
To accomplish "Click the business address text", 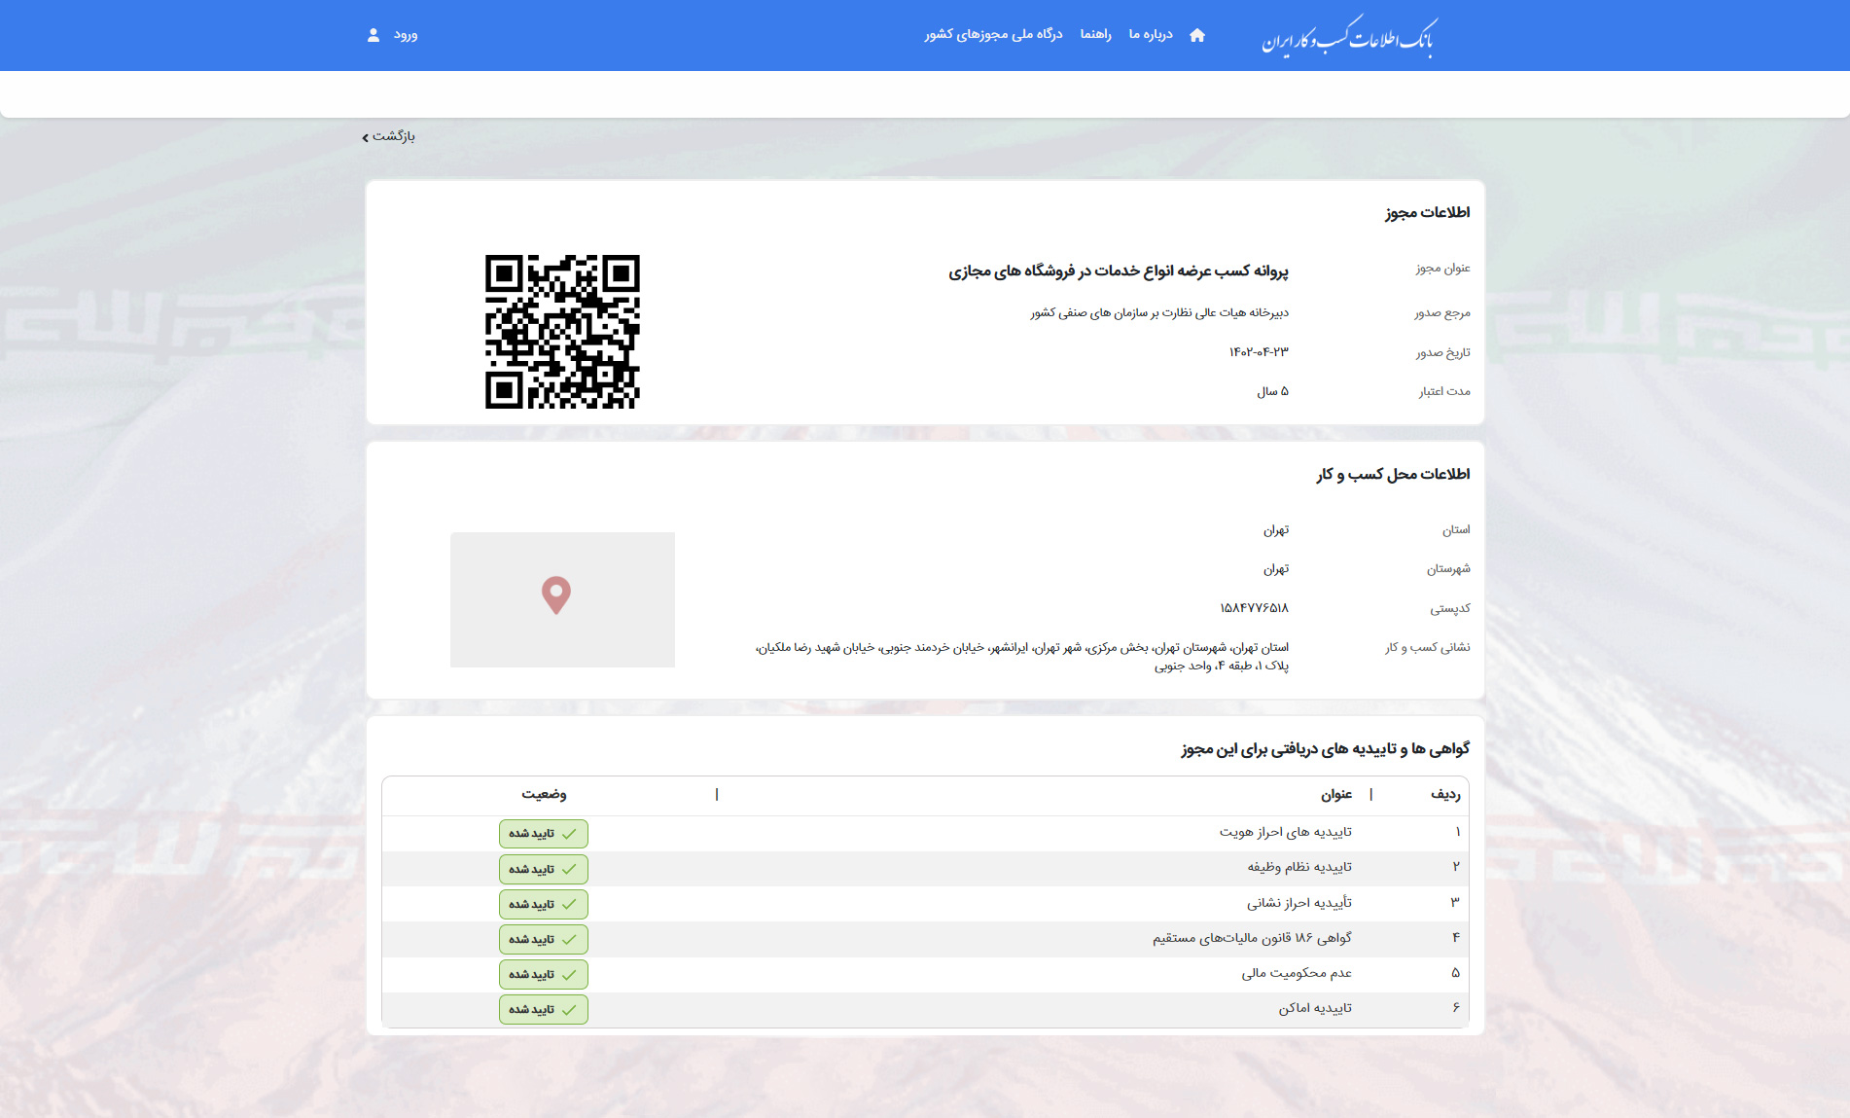I will [x=1022, y=657].
